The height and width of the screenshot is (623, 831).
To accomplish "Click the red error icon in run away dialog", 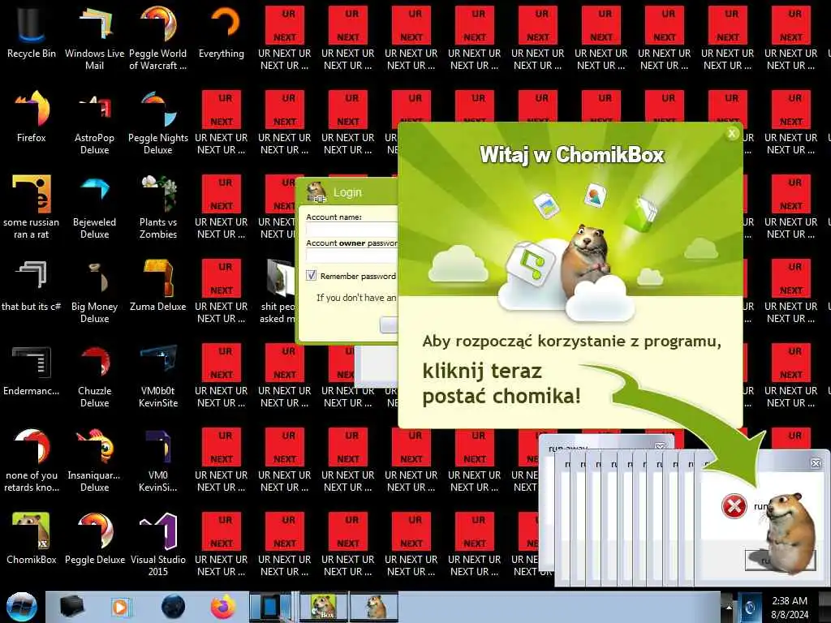I will click(734, 506).
